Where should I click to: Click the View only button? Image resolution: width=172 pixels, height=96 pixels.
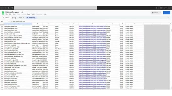[x=31, y=18]
